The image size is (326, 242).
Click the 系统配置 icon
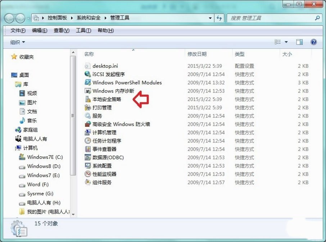tap(87, 166)
